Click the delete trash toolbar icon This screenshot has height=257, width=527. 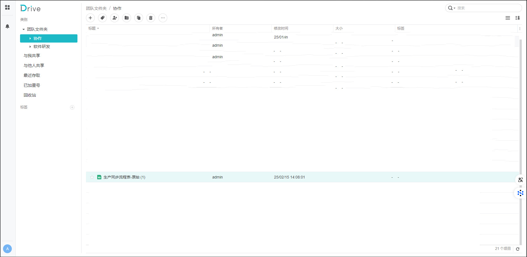point(151,18)
